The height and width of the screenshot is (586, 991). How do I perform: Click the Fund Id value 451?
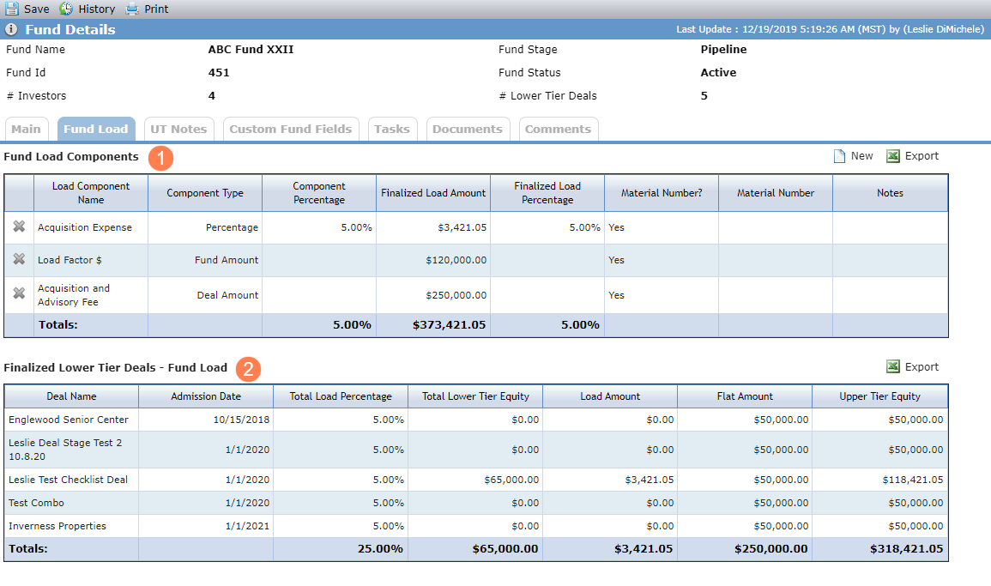tap(219, 73)
